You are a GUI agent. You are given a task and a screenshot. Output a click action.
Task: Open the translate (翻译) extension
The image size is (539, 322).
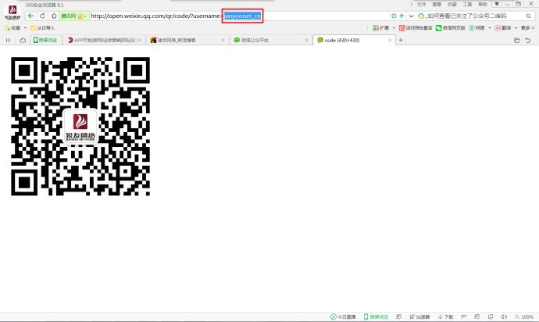coord(503,28)
